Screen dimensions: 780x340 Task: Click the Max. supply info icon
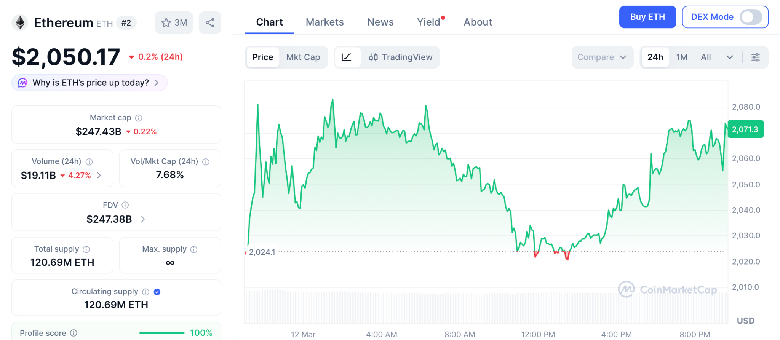click(194, 249)
